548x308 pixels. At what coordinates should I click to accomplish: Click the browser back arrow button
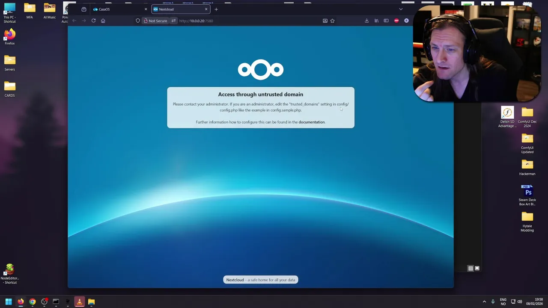click(74, 21)
